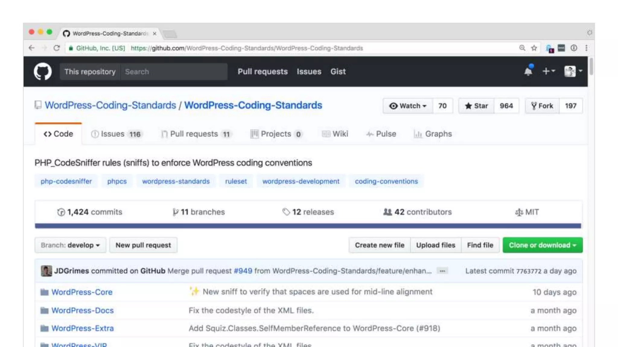Reload the page with refresh icon
This screenshot has width=618, height=347.
(x=56, y=48)
